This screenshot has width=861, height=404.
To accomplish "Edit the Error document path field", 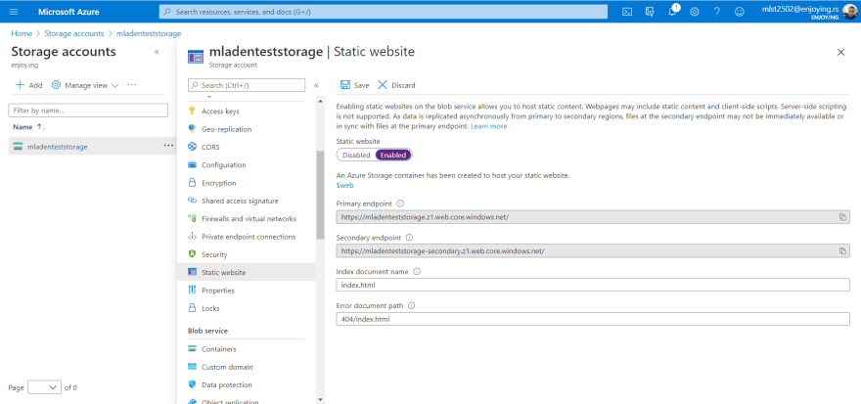I will click(593, 319).
